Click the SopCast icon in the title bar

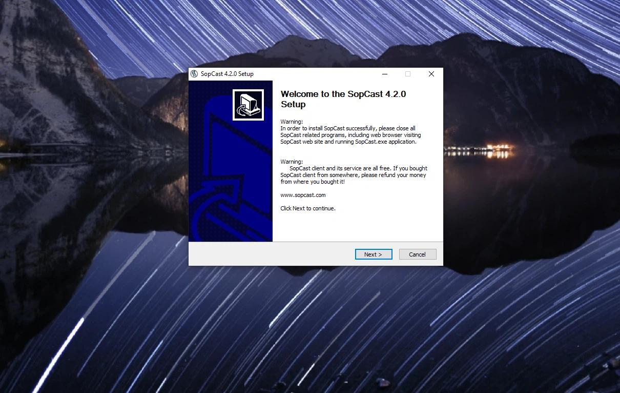pos(194,74)
